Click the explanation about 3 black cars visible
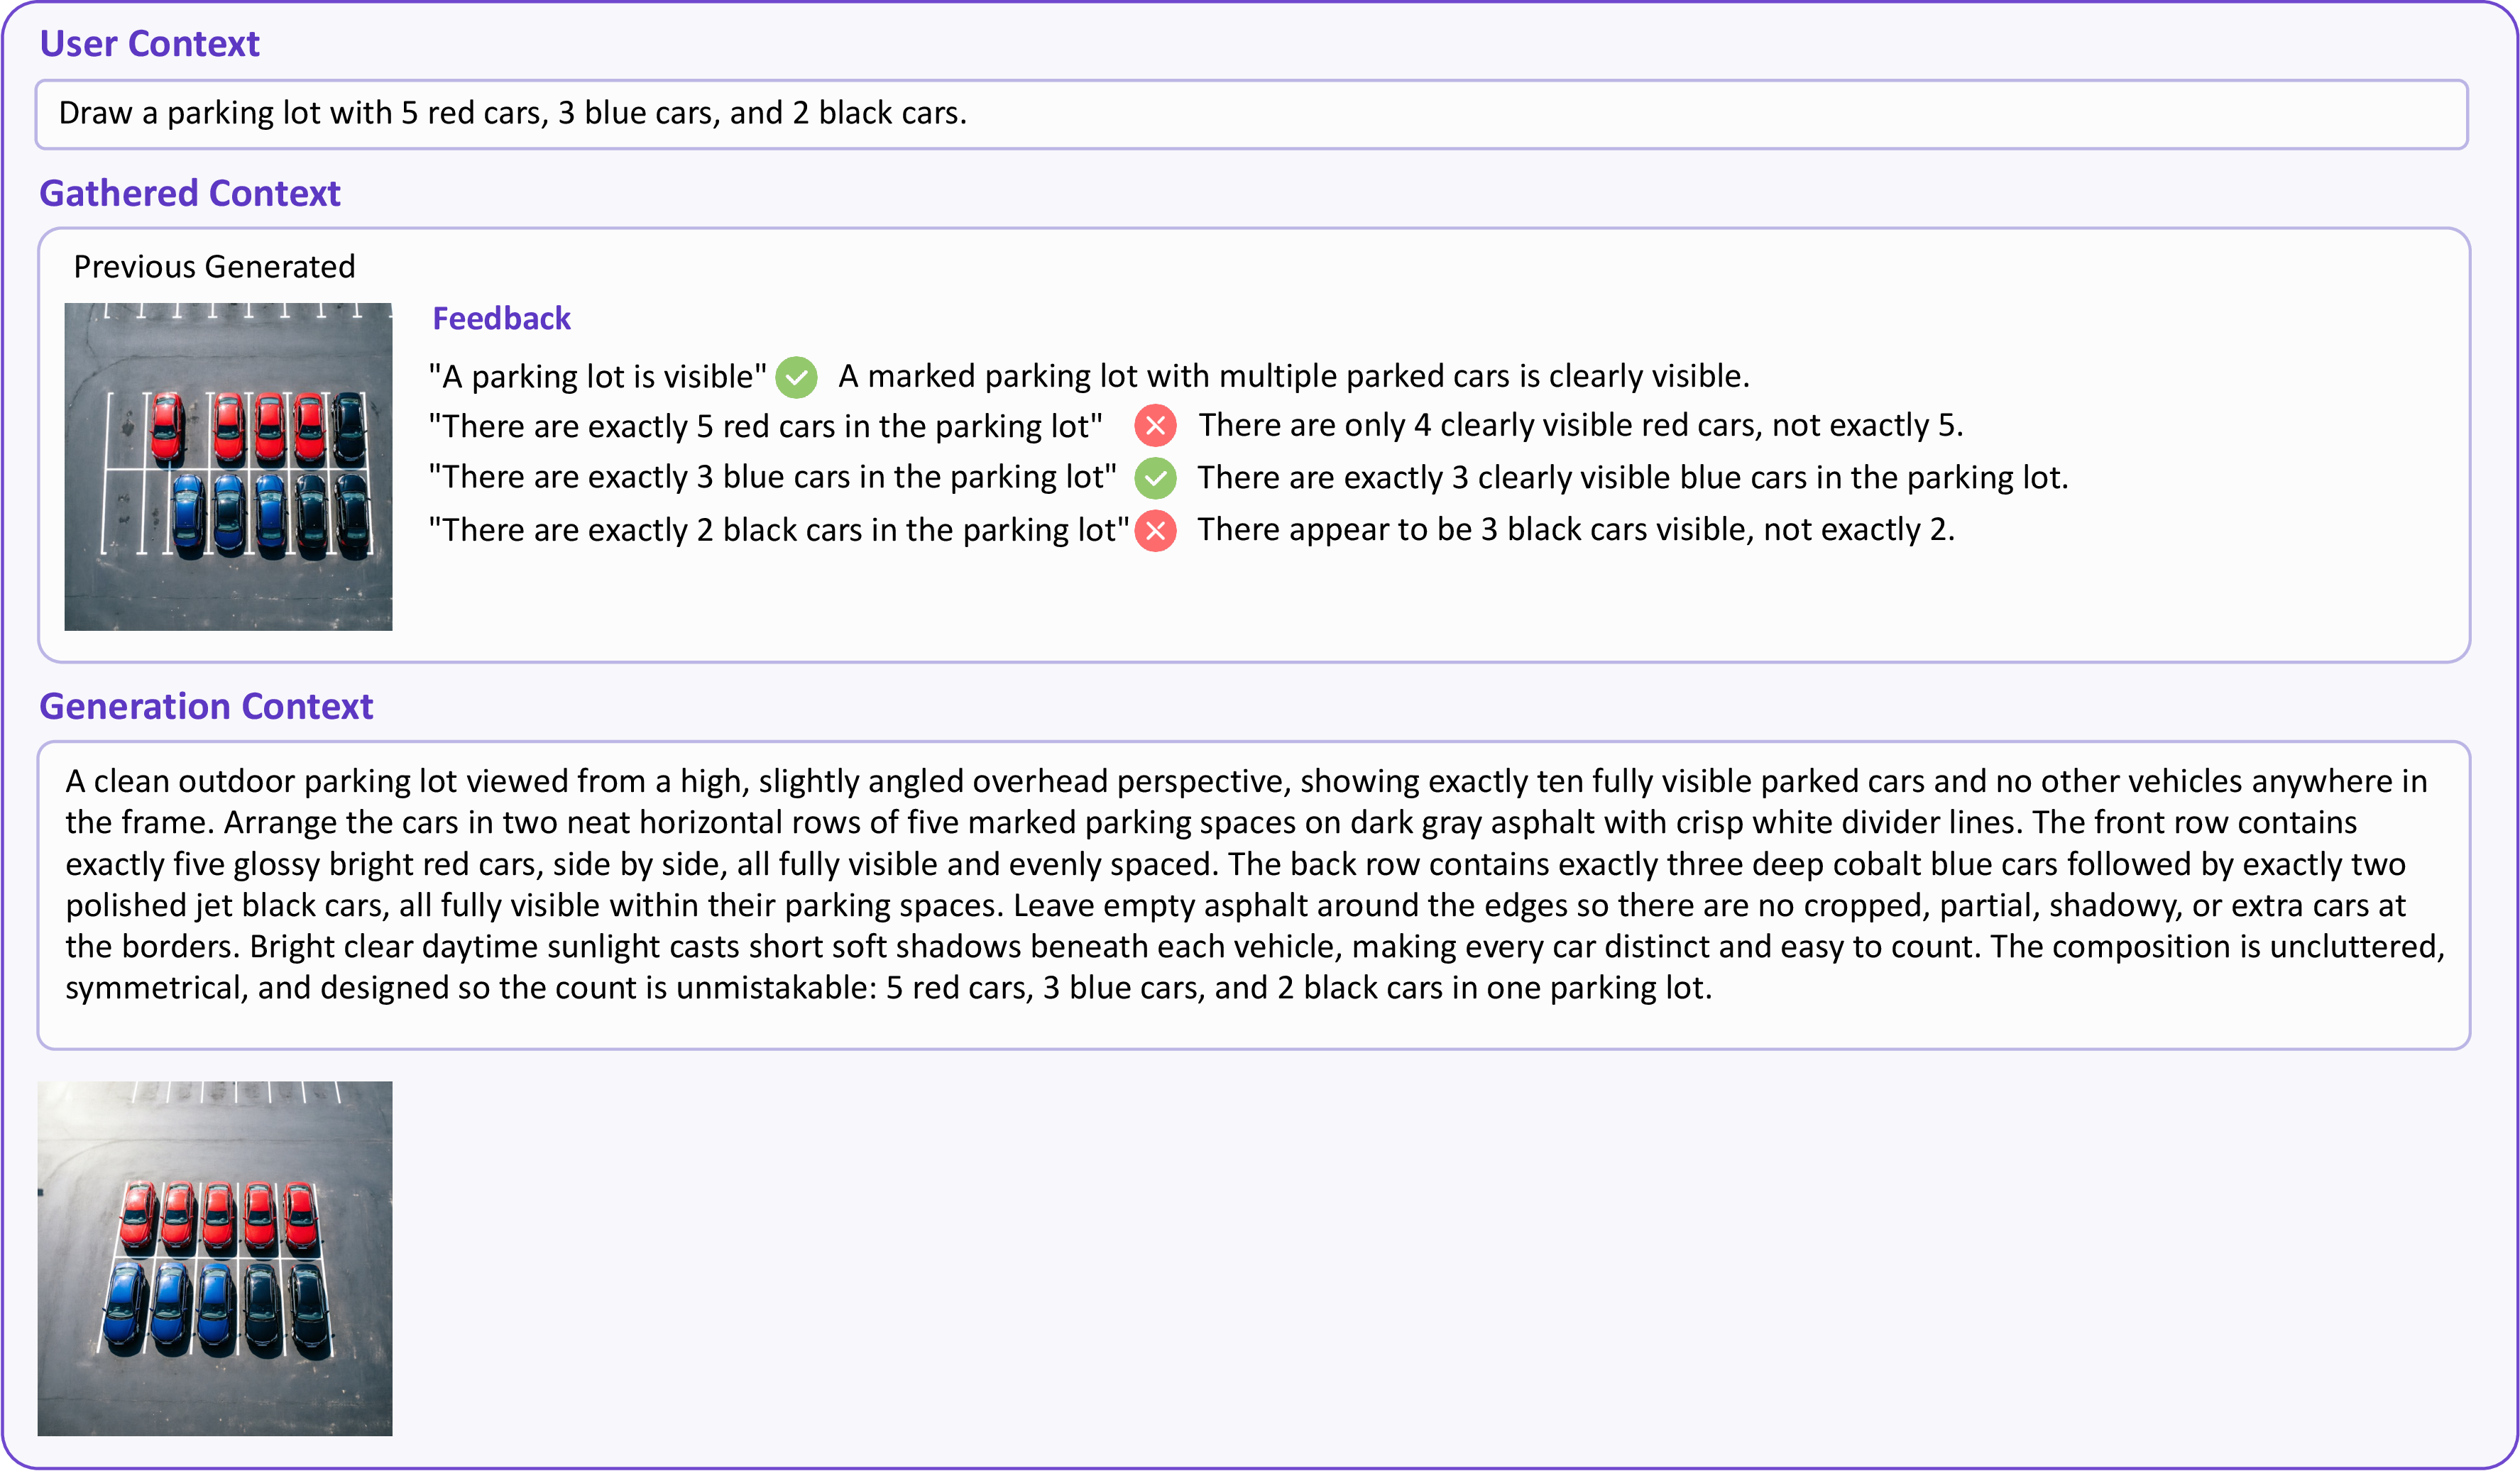The width and height of the screenshot is (2520, 1471). pos(1576,529)
